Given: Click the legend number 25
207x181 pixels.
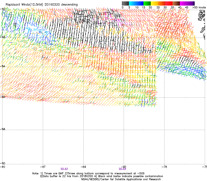Looking at the screenshot, I should pyautogui.click(x=158, y=8).
